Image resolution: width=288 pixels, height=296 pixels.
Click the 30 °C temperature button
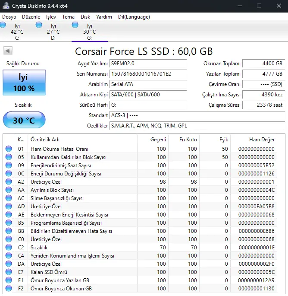click(x=24, y=120)
